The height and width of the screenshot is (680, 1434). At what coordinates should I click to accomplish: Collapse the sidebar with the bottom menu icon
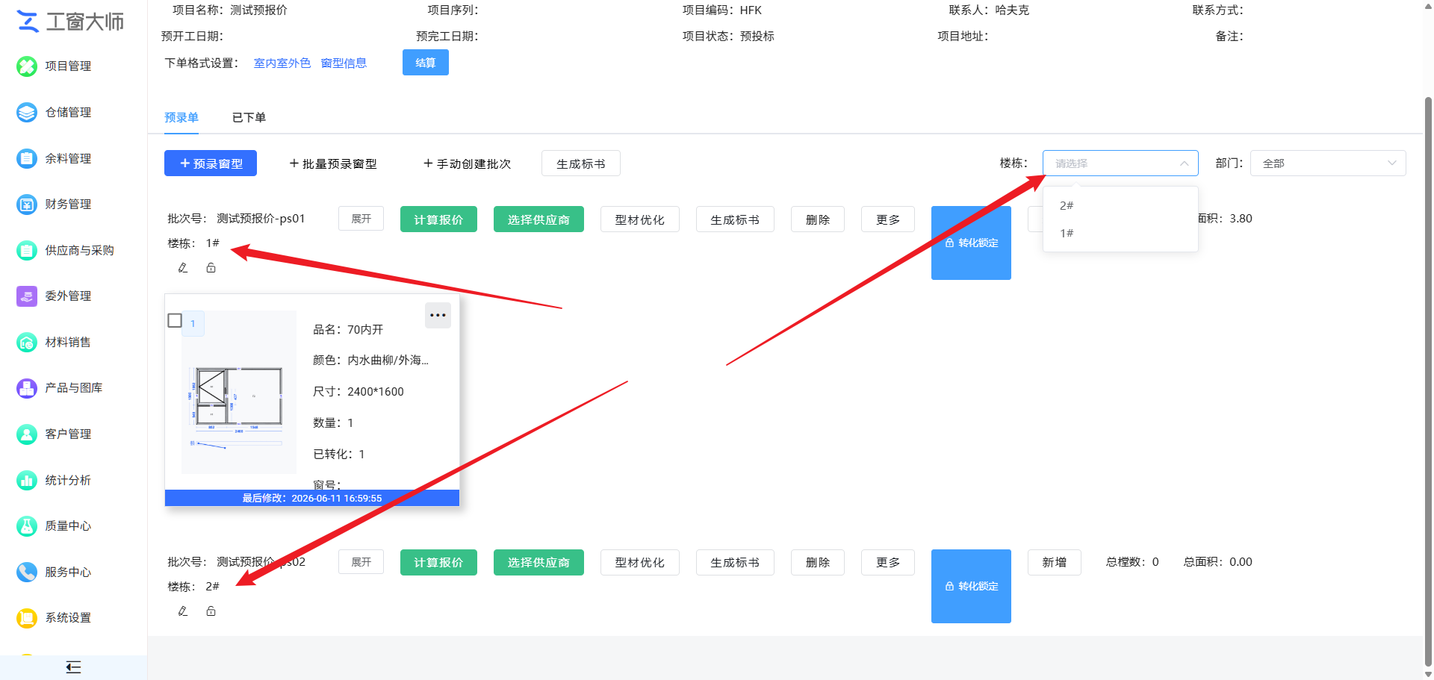point(73,667)
